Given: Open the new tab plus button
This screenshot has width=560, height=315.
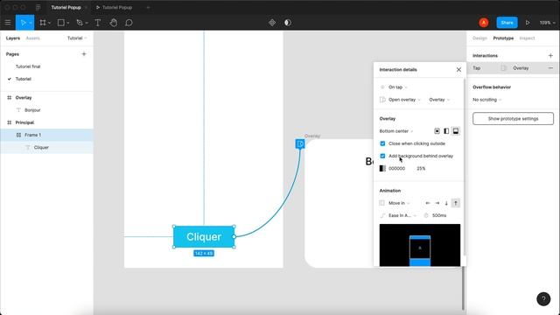Looking at the screenshot, I should [x=148, y=7].
